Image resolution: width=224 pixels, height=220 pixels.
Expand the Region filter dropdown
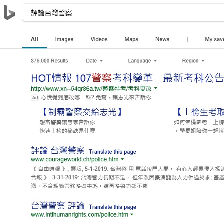pyautogui.click(x=193, y=61)
